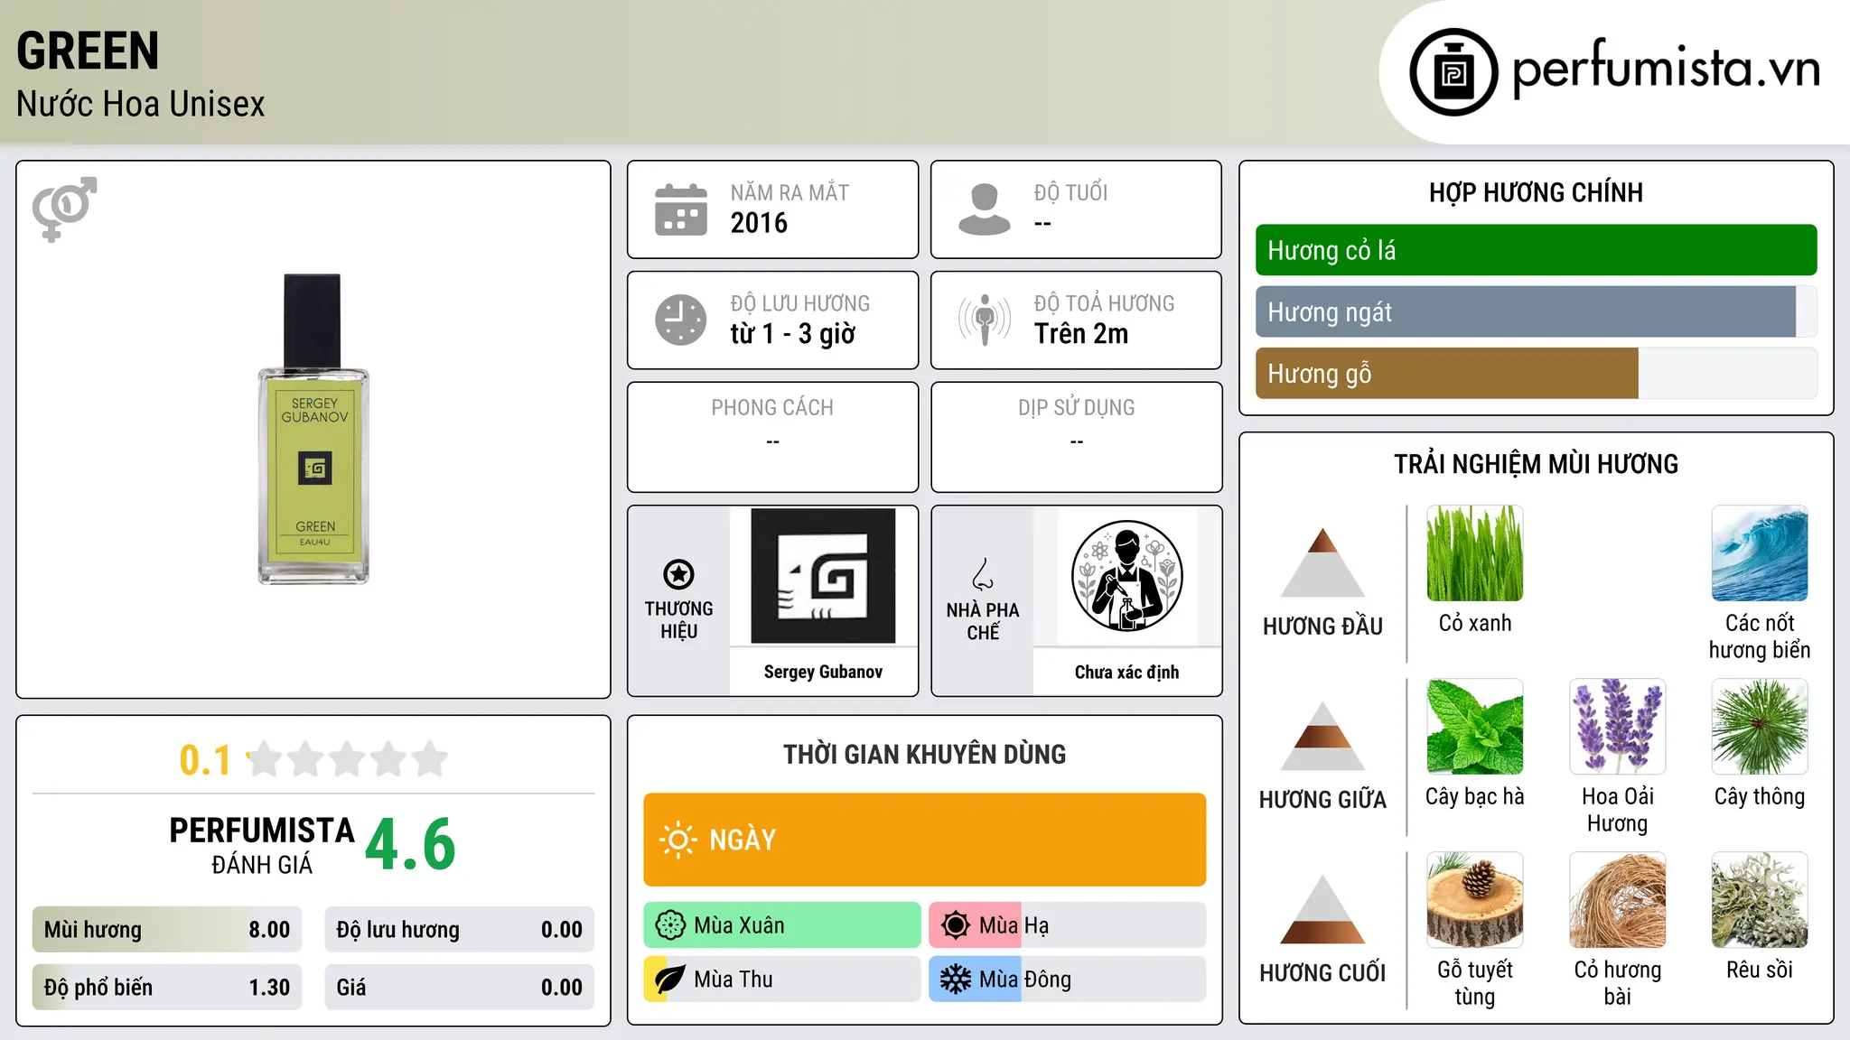Click the star rating row next to 0.1
The image size is (1850, 1040).
347,759
